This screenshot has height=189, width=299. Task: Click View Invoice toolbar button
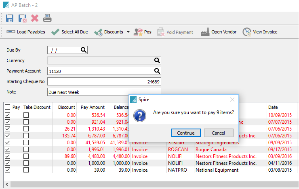pos(260,32)
